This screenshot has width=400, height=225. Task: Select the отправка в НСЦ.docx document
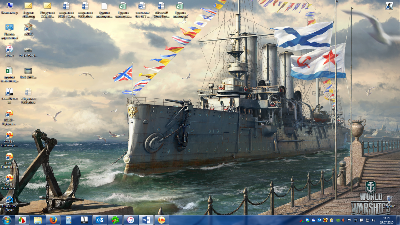click(85, 10)
